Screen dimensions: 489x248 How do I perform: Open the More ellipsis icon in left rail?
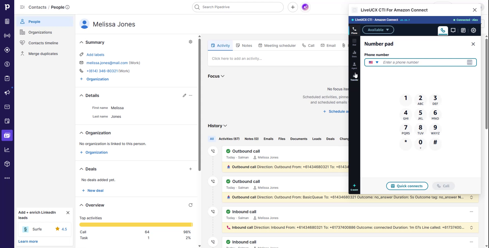7,178
